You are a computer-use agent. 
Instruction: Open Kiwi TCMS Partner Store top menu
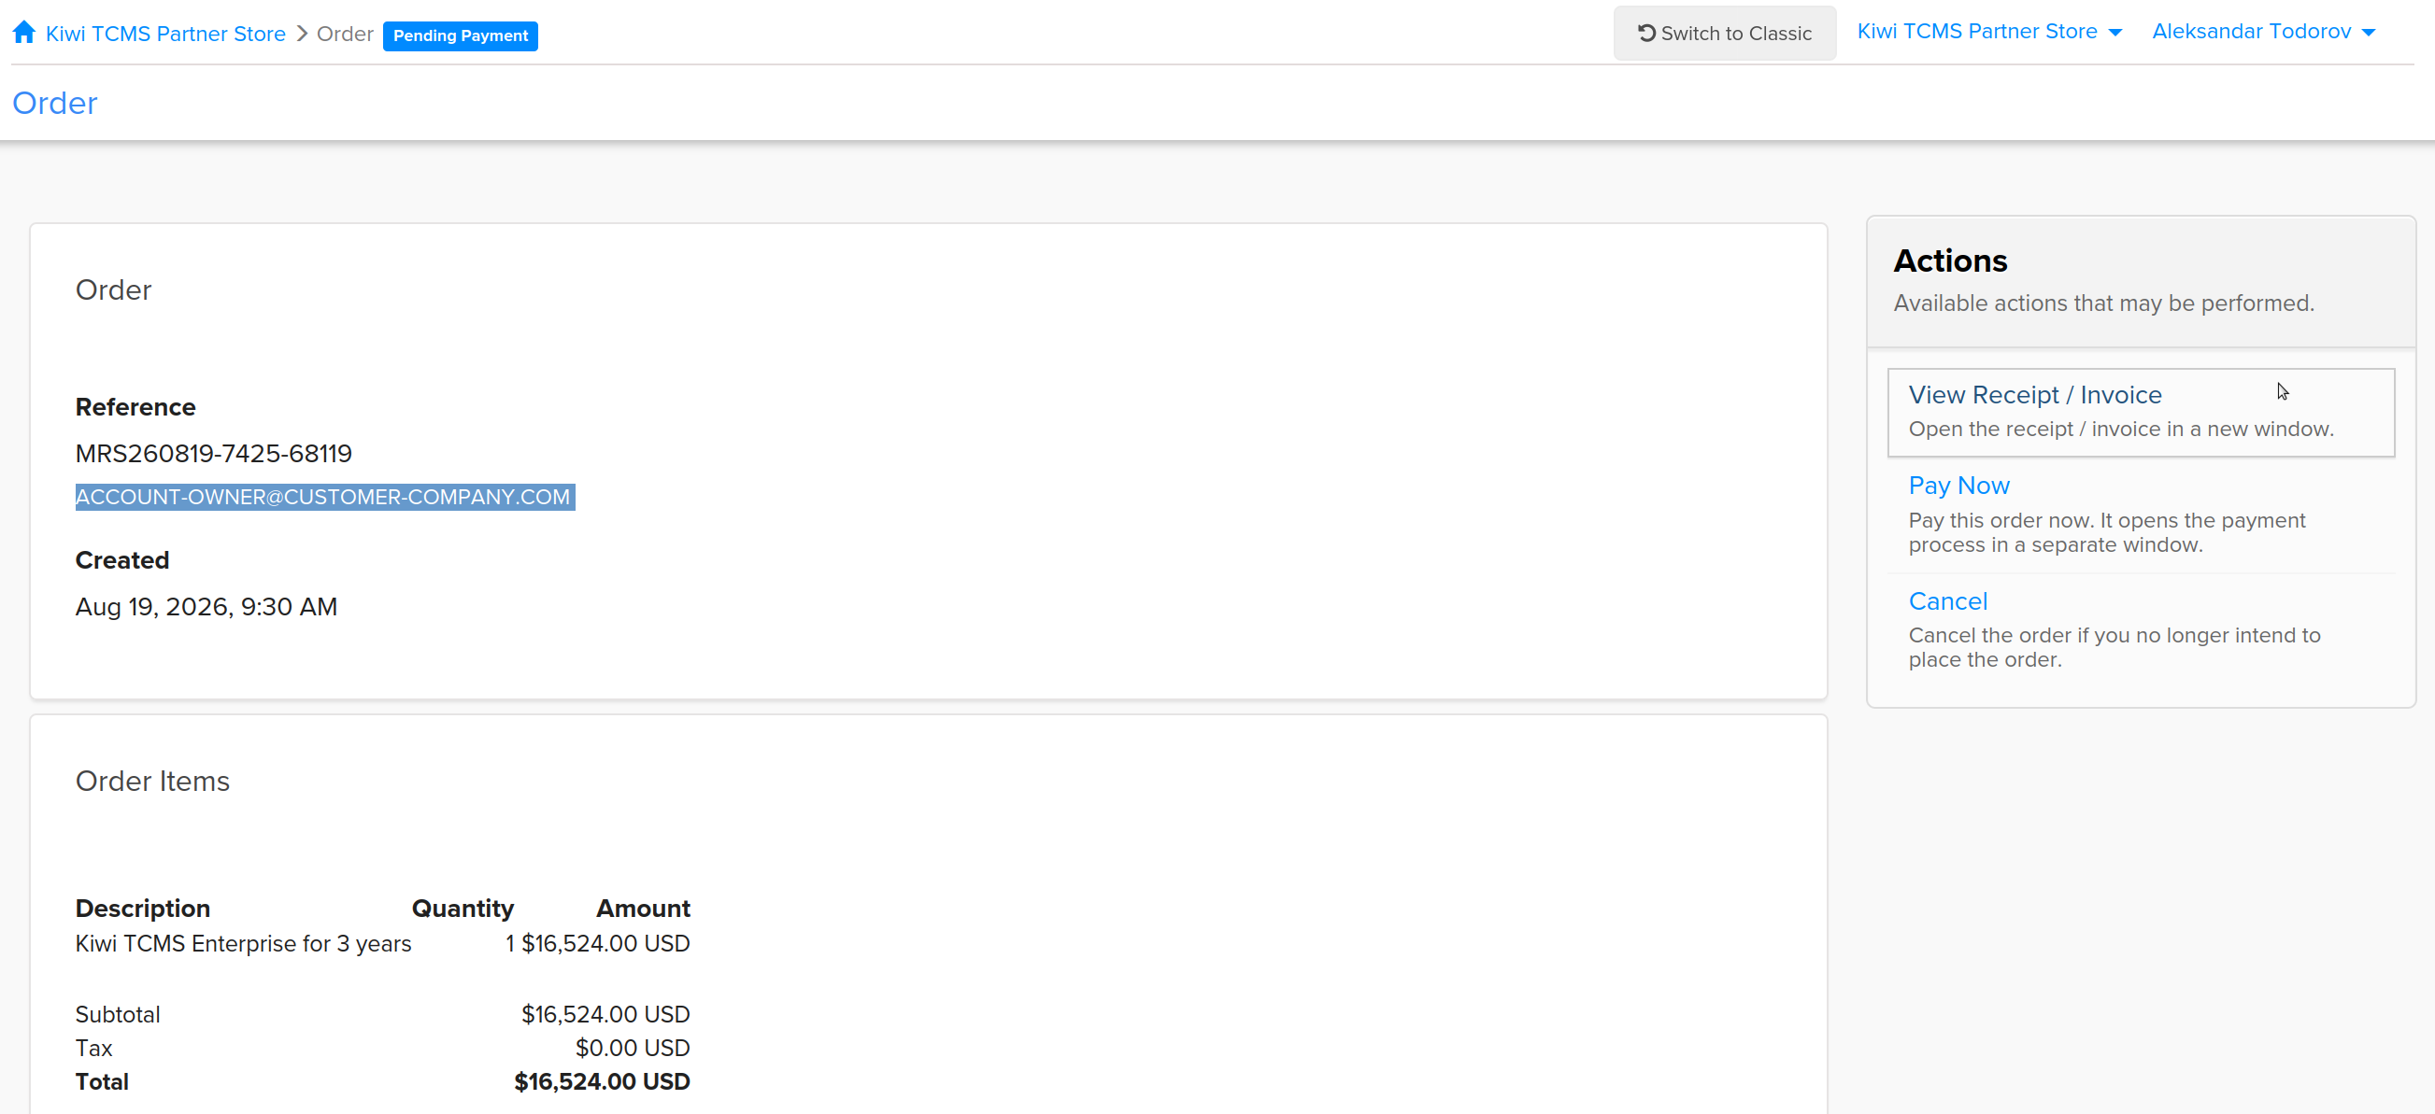(x=1990, y=32)
